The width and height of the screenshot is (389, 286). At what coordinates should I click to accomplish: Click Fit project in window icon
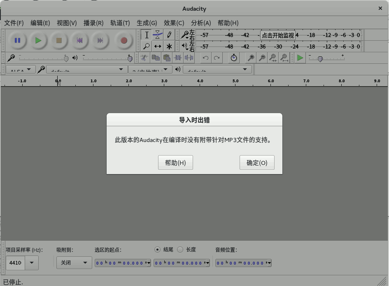click(284, 58)
